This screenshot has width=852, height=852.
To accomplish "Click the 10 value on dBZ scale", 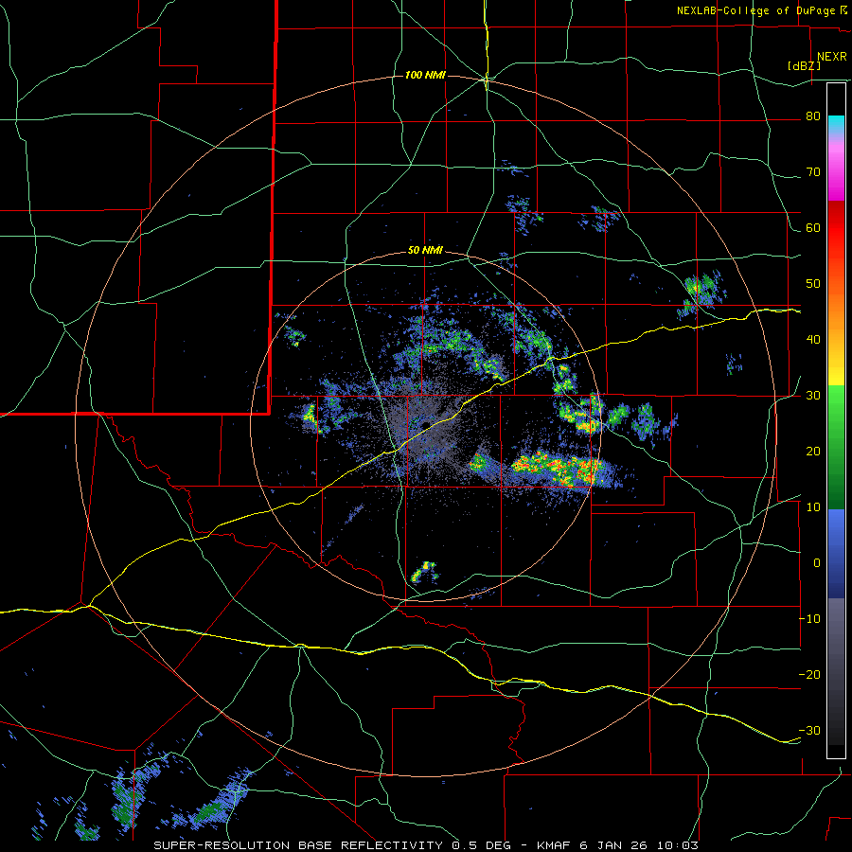I will click(813, 507).
